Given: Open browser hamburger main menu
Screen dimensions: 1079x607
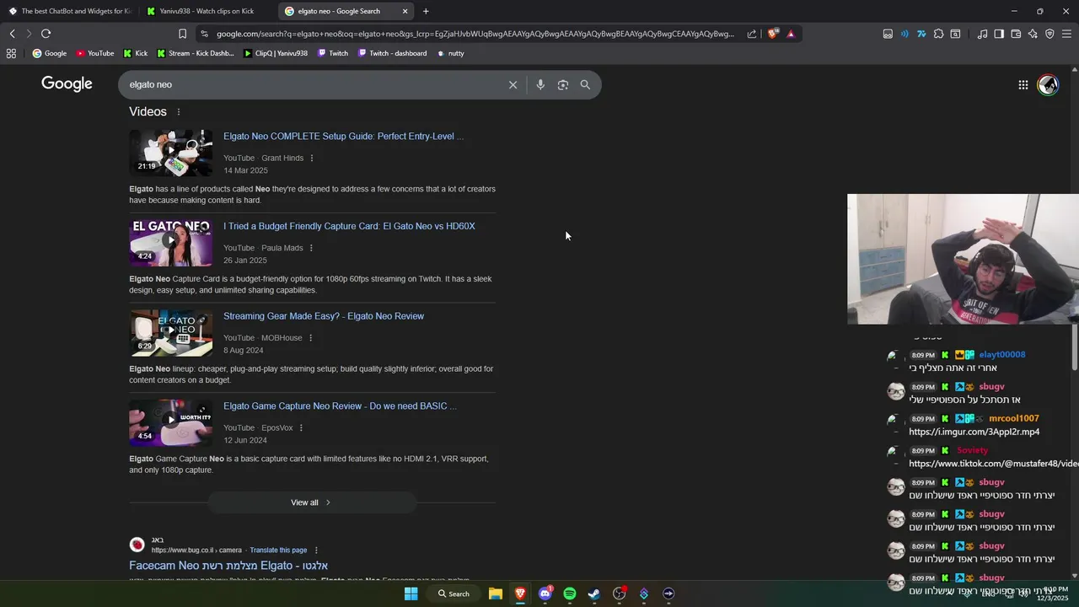Looking at the screenshot, I should pos(1066,34).
